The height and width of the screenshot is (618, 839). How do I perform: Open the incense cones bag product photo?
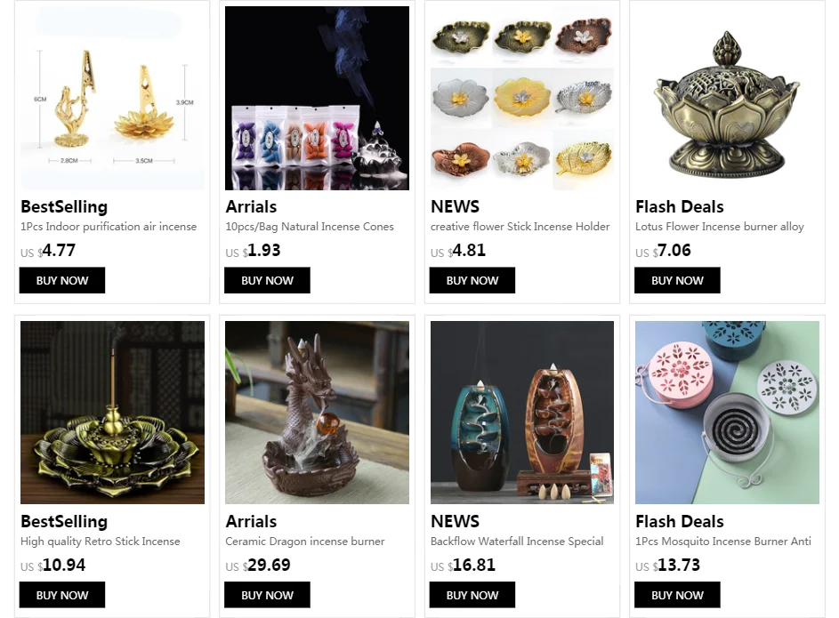click(x=317, y=98)
